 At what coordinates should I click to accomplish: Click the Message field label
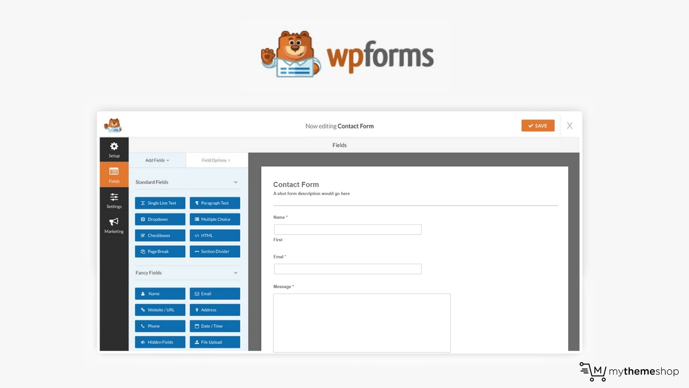click(x=283, y=286)
